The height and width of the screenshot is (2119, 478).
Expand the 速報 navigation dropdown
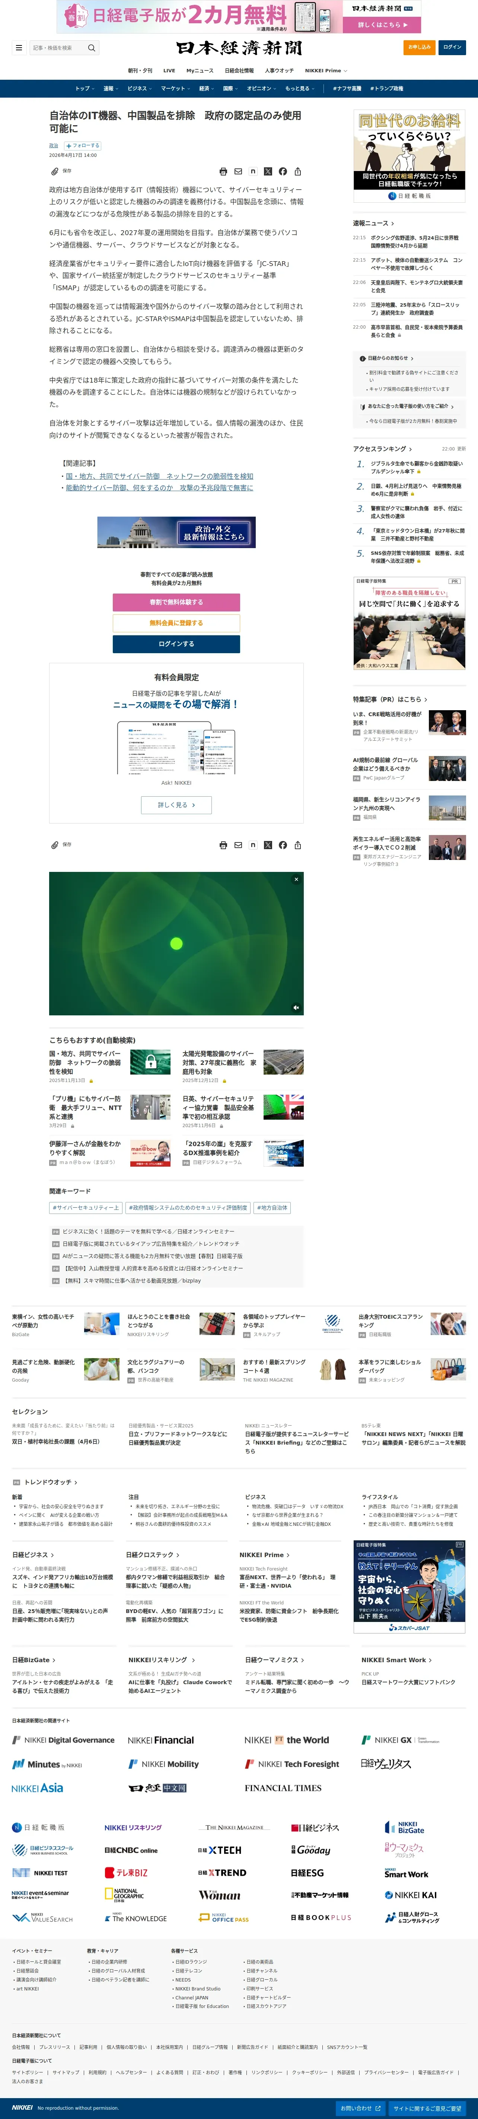pyautogui.click(x=110, y=89)
